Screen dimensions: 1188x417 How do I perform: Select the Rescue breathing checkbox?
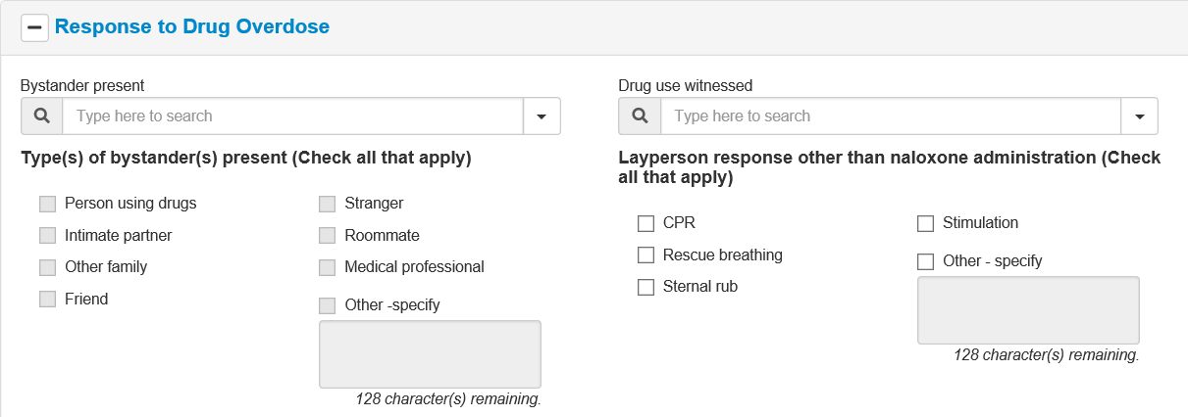point(646,255)
